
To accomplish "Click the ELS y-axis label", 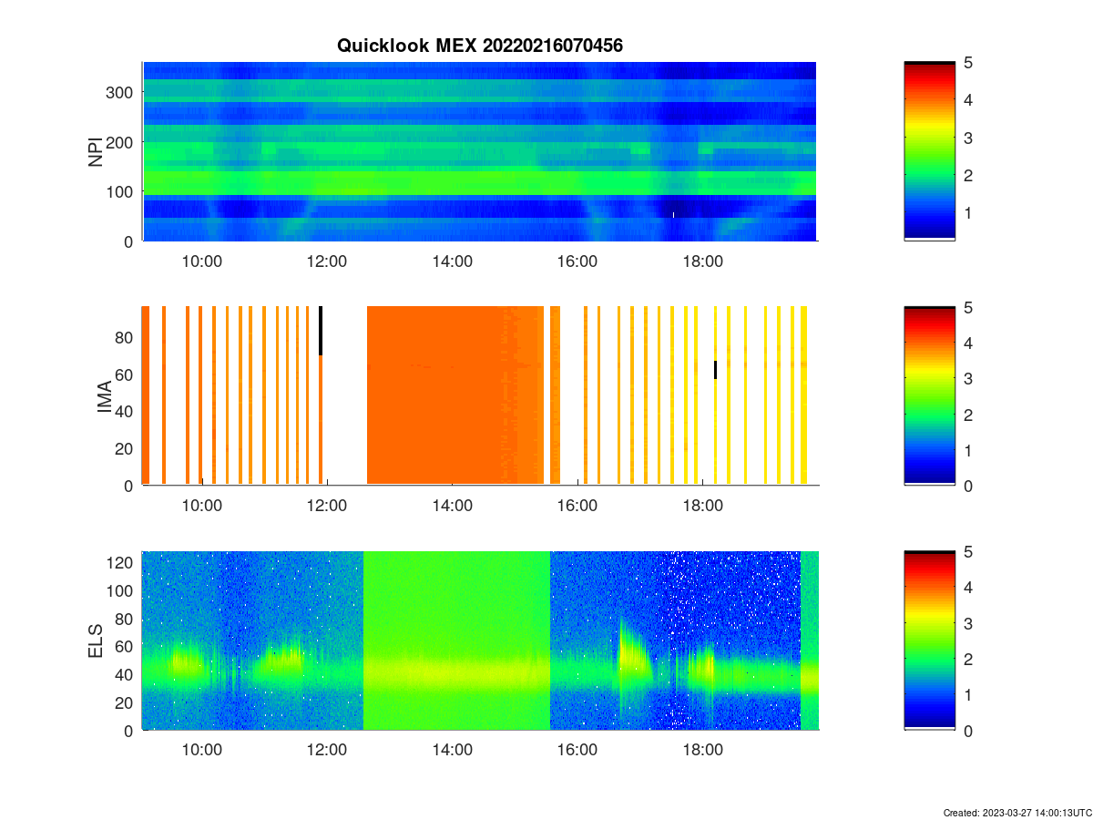I will pos(96,641).
